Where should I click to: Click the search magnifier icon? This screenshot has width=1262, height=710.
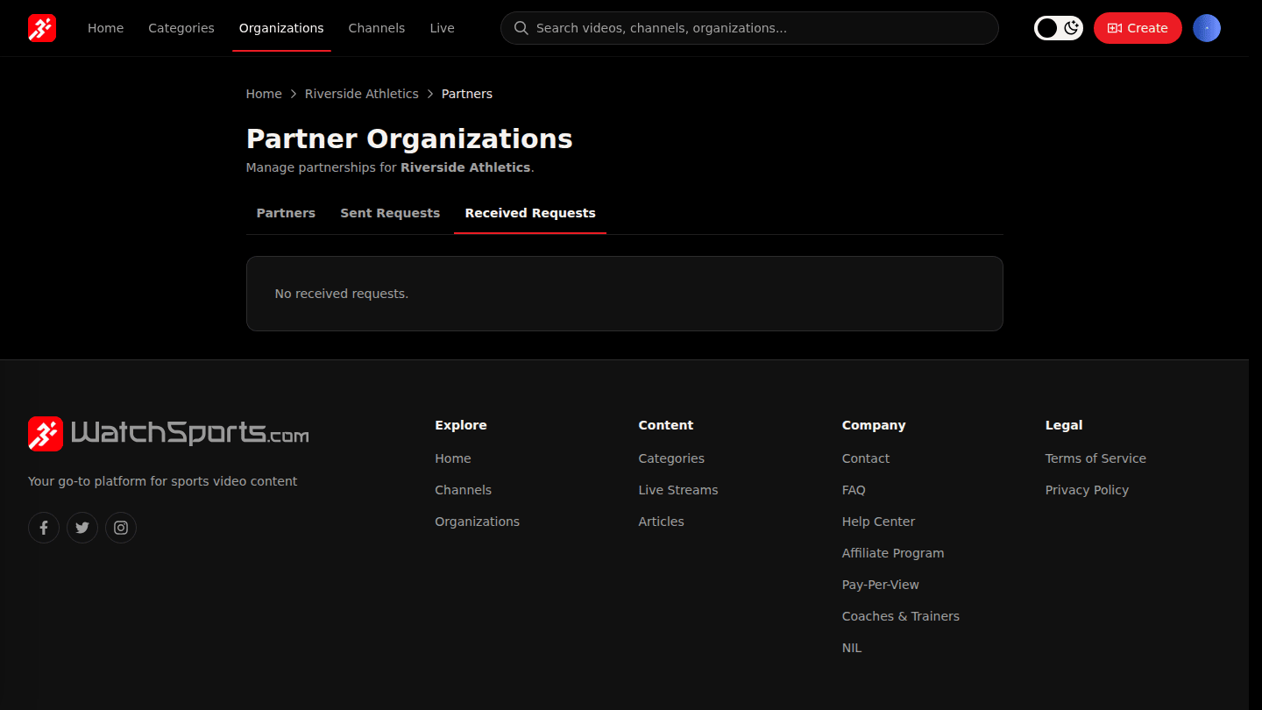coord(521,28)
